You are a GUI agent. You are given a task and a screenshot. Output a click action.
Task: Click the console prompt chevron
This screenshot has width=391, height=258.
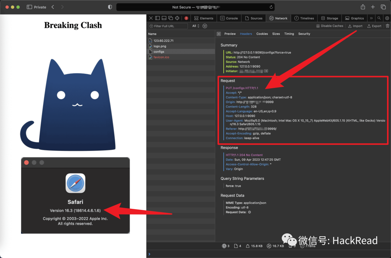[150, 254]
